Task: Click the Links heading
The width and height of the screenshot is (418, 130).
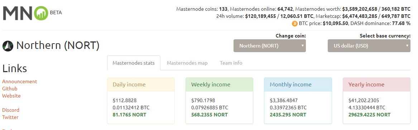Action: [x=15, y=69]
